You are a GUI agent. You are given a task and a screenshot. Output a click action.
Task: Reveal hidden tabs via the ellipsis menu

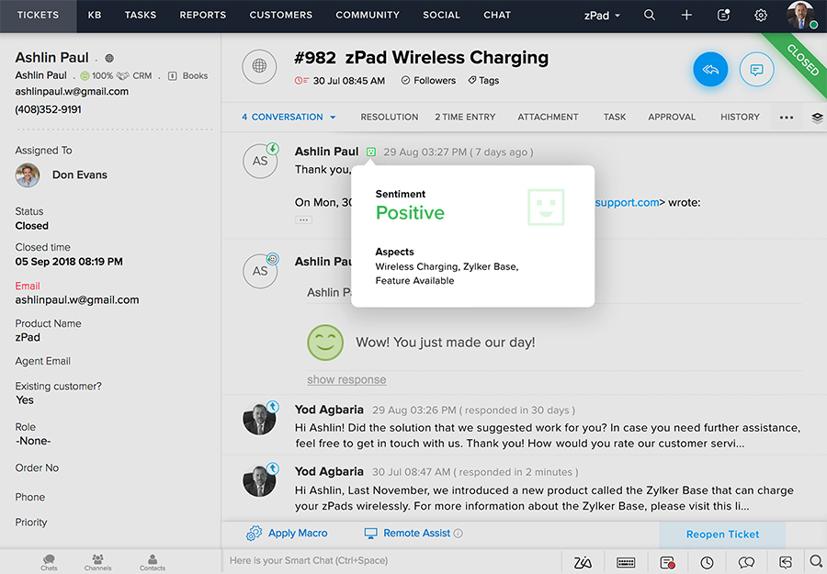tap(786, 117)
